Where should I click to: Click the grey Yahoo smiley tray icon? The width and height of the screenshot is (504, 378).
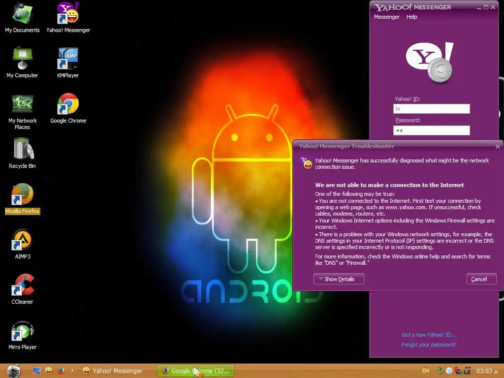449,371
